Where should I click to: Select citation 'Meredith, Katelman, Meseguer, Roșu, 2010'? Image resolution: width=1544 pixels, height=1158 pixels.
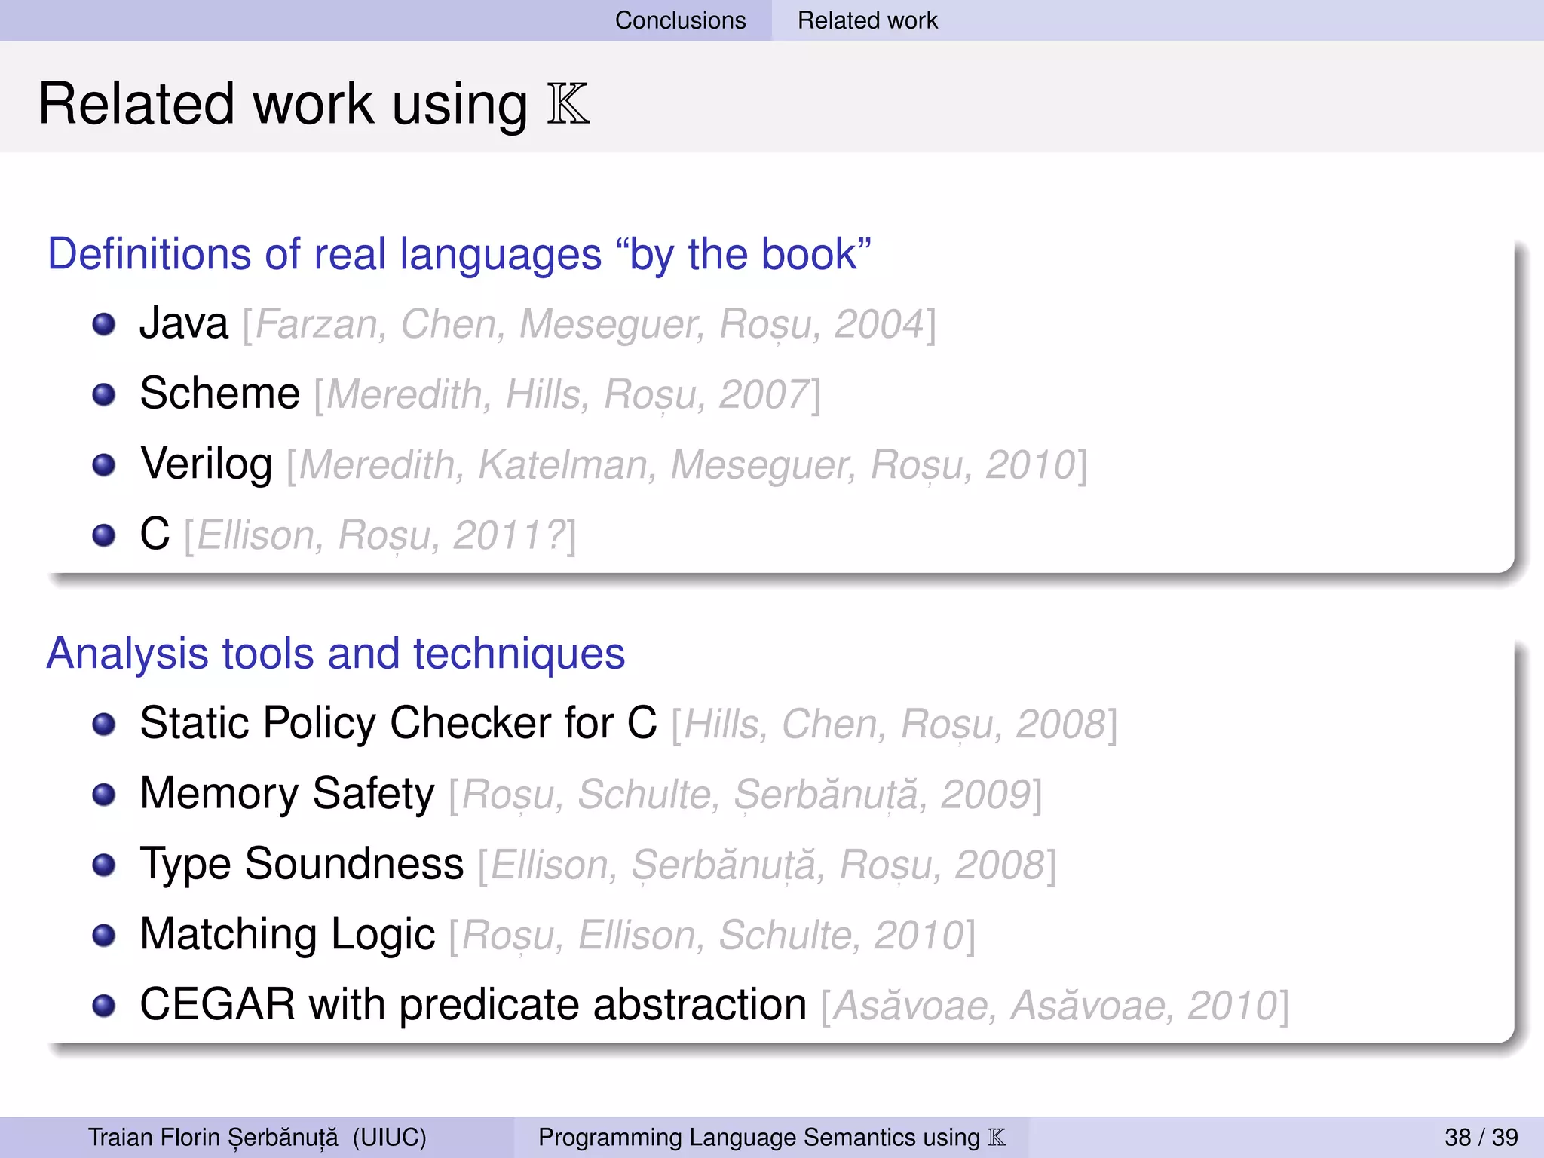coord(687,465)
